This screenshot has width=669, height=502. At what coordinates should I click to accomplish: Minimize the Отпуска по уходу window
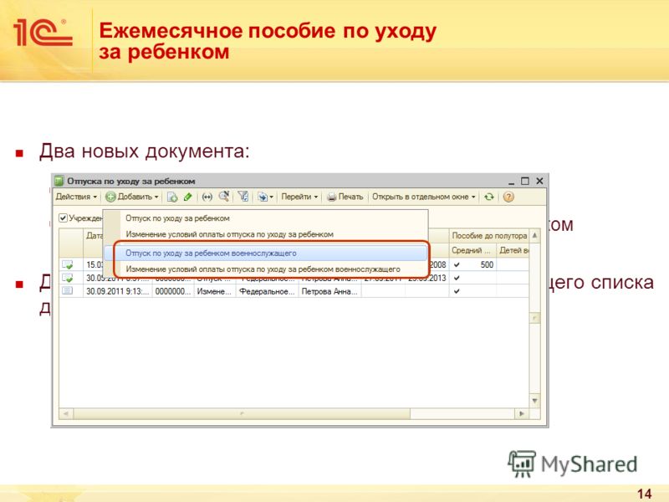[x=511, y=182]
